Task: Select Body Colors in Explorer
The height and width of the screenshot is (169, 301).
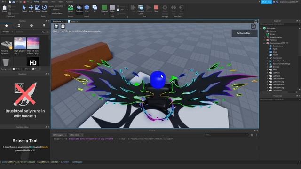Action: point(276,46)
